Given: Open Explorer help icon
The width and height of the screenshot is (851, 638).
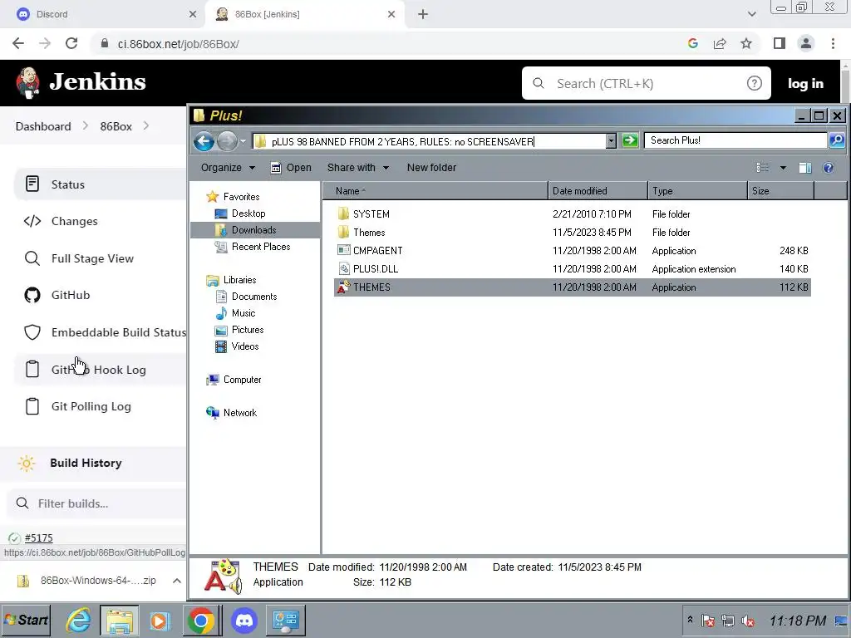Looking at the screenshot, I should (x=829, y=168).
